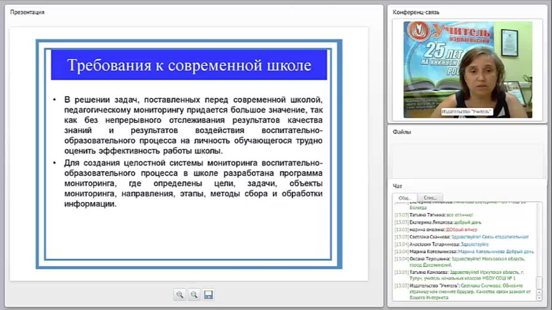This screenshot has height=310, width=552.
Task: Zoom in on the presentation slide
Action: click(x=180, y=294)
